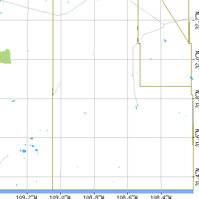199x199 pixels.
Task: Click the small lake near 108.4°W below 32.2°N
Action: pyautogui.click(x=165, y=41)
